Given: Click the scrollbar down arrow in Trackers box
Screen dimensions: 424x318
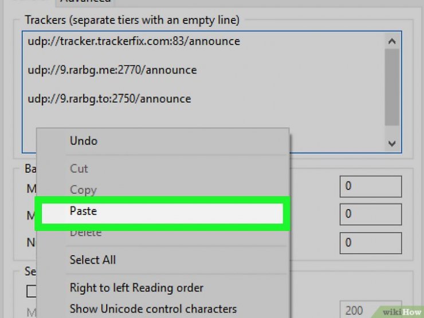Looking at the screenshot, I should [392, 143].
